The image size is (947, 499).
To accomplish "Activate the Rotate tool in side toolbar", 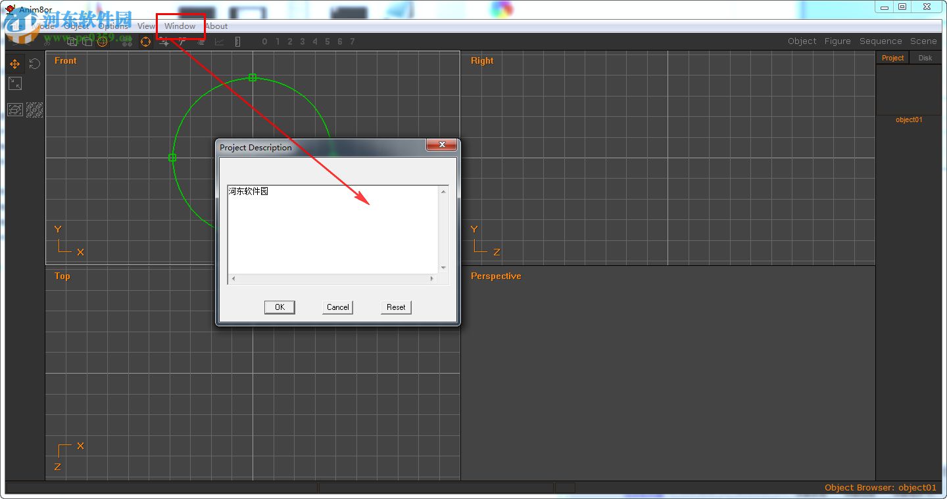I will click(34, 64).
